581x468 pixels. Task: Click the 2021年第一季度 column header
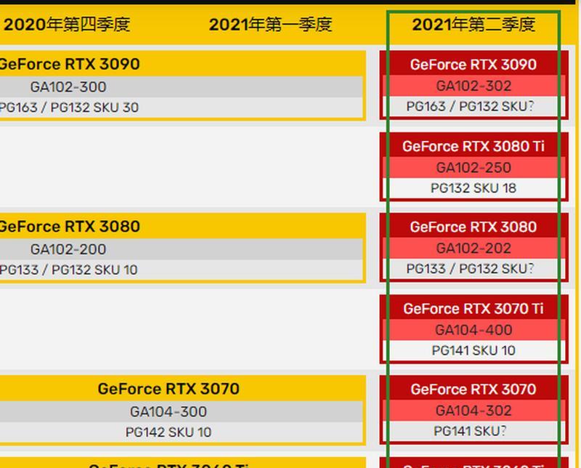point(270,25)
